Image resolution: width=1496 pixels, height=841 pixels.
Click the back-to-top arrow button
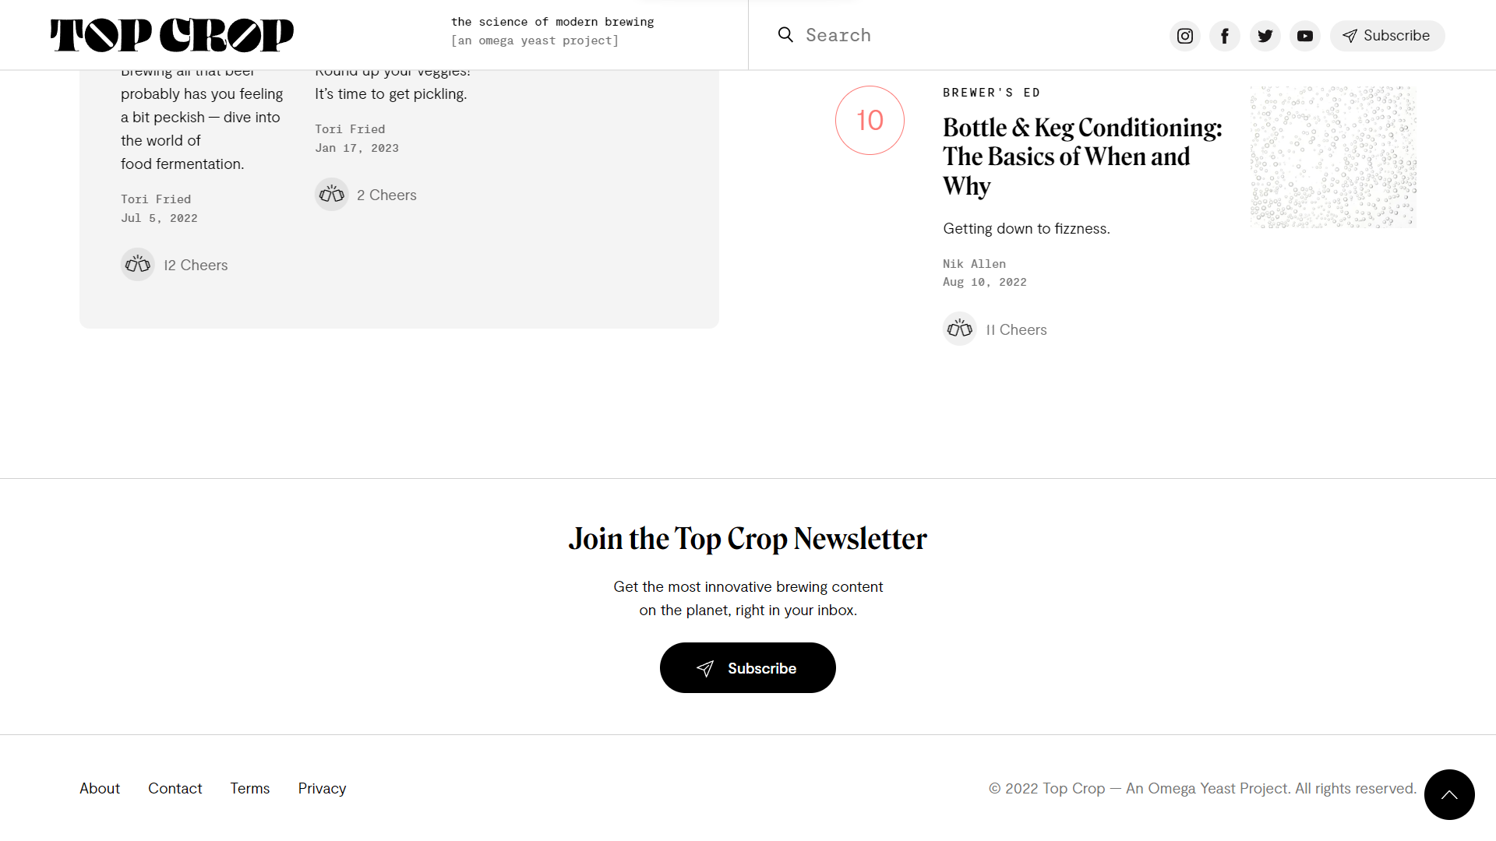tap(1449, 794)
